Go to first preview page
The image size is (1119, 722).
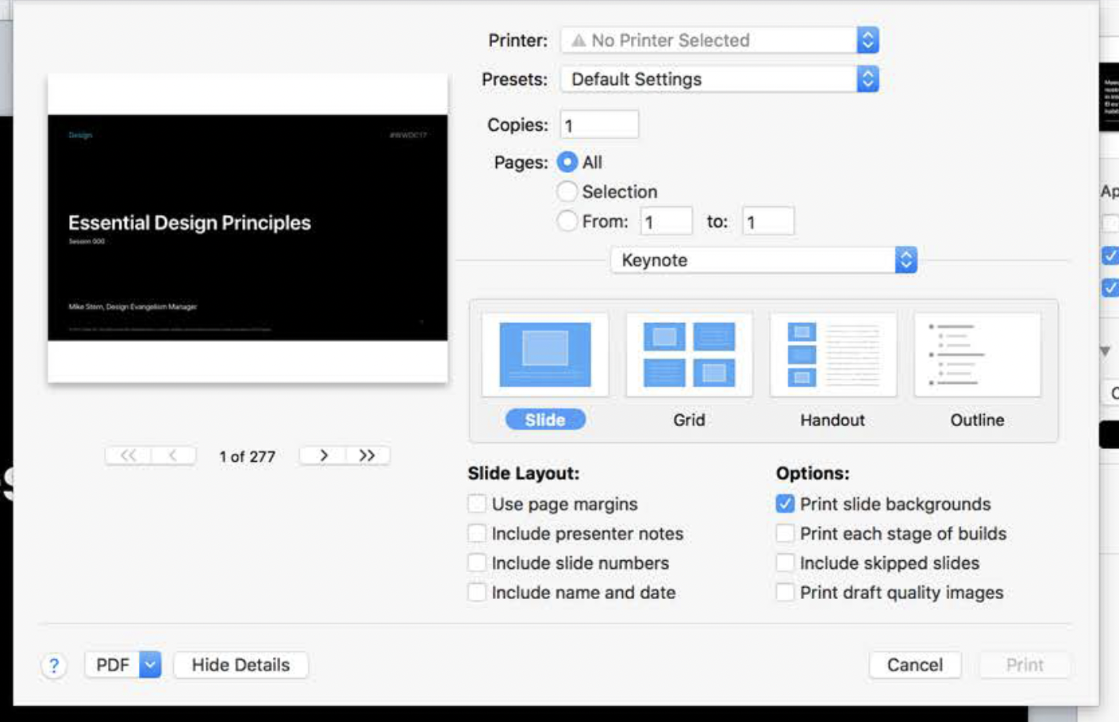tap(128, 455)
